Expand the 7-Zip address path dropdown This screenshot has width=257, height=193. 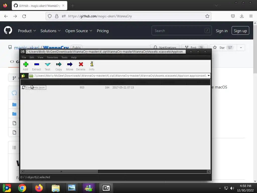click(x=209, y=76)
